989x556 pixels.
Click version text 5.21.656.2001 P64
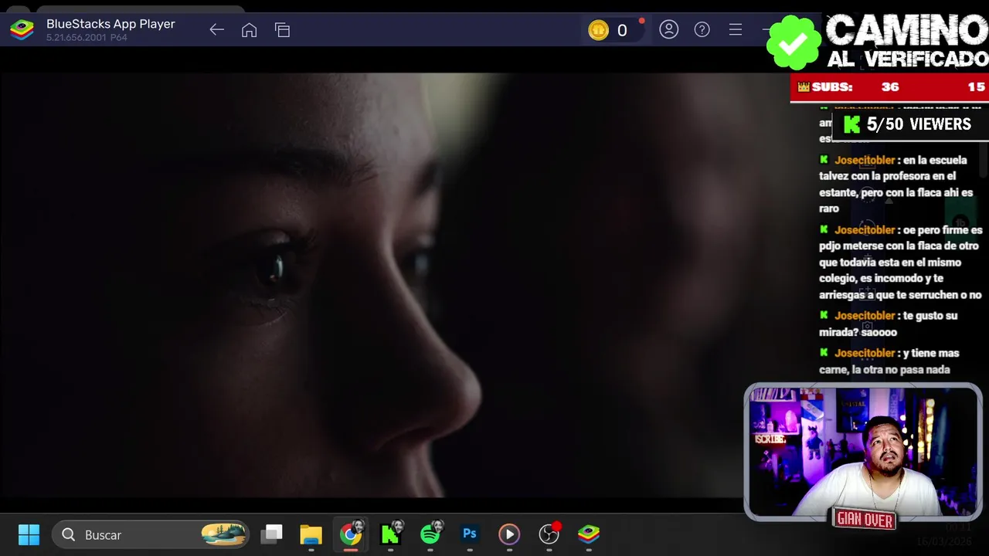87,38
